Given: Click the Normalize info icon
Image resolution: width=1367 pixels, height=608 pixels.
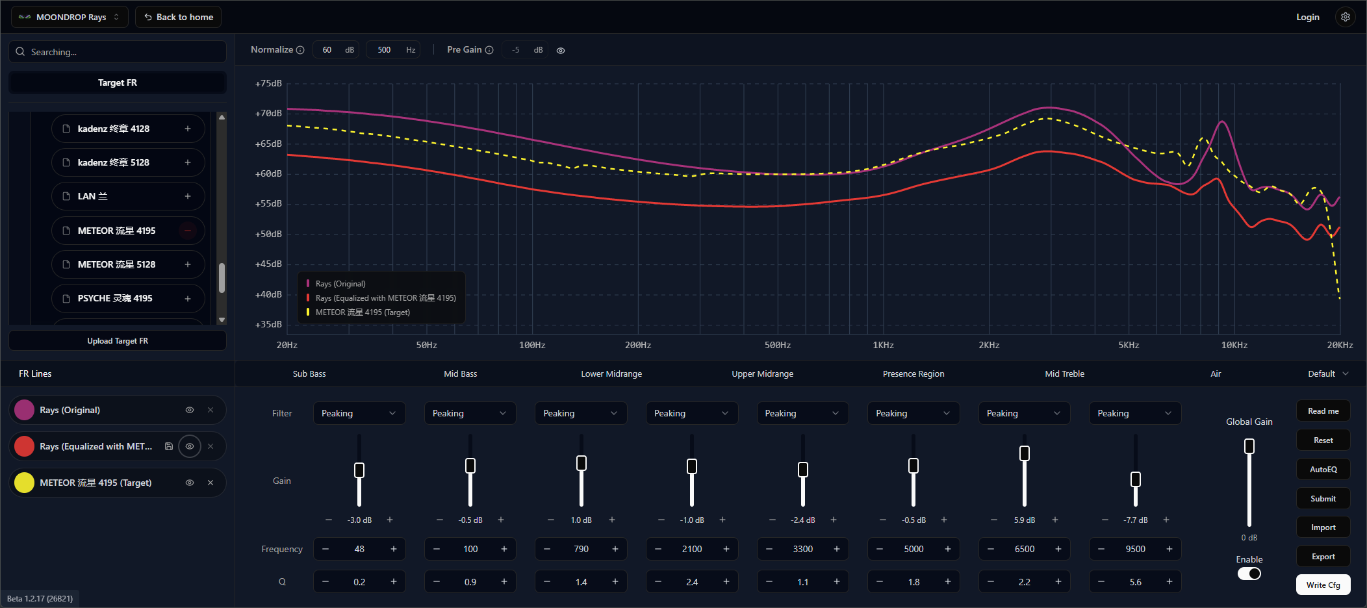Looking at the screenshot, I should coord(300,50).
